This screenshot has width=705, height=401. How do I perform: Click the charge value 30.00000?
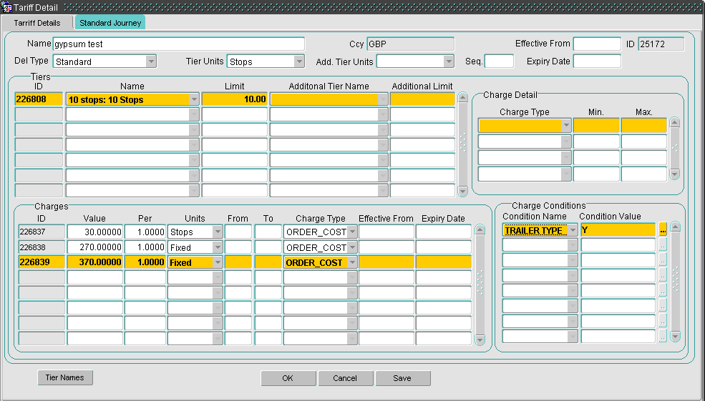point(95,232)
